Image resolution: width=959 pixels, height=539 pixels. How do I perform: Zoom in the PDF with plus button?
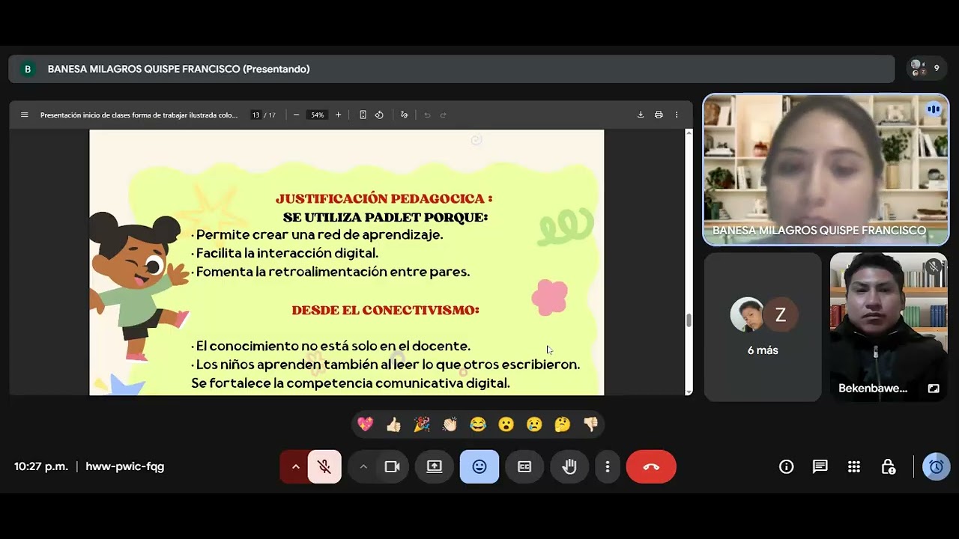tap(338, 115)
